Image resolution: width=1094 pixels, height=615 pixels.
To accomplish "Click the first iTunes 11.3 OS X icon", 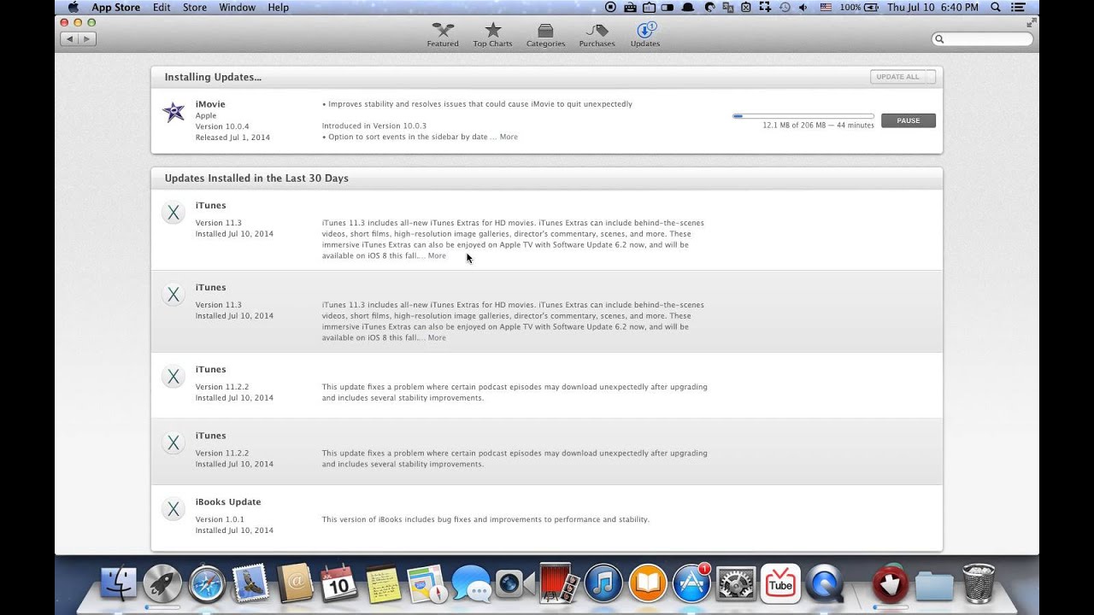I will click(x=174, y=213).
